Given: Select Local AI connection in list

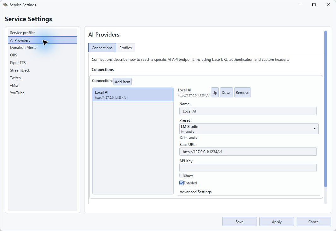Looking at the screenshot, I should pos(133,95).
